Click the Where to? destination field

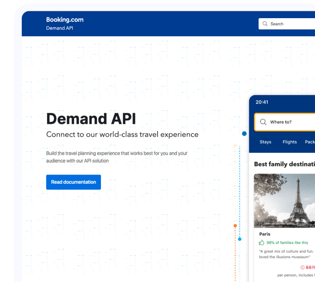tap(289, 122)
